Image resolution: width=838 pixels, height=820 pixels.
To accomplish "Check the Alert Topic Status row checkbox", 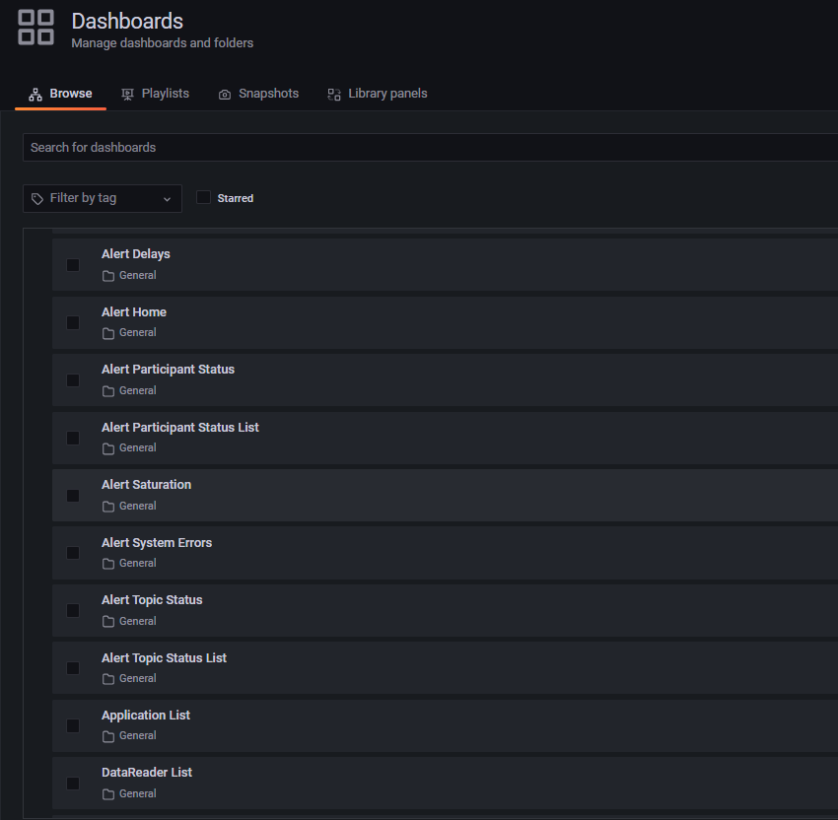I will pos(72,610).
